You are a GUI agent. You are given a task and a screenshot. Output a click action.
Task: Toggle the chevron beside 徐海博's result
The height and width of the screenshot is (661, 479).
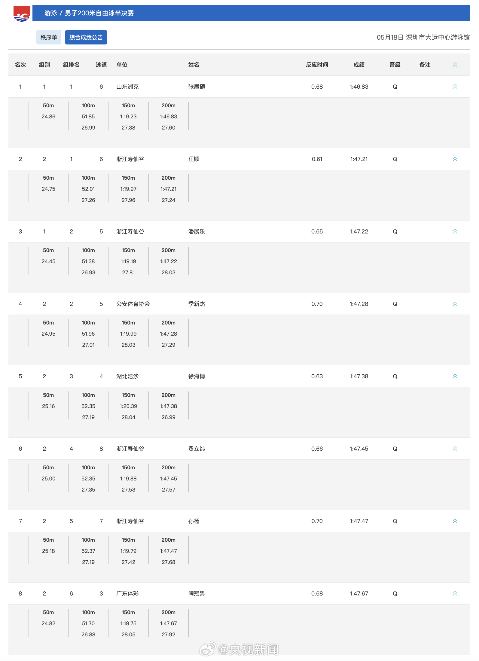click(x=455, y=376)
